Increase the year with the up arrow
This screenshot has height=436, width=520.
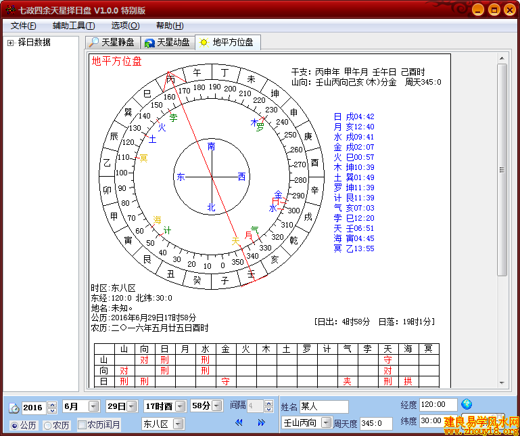[x=52, y=404]
